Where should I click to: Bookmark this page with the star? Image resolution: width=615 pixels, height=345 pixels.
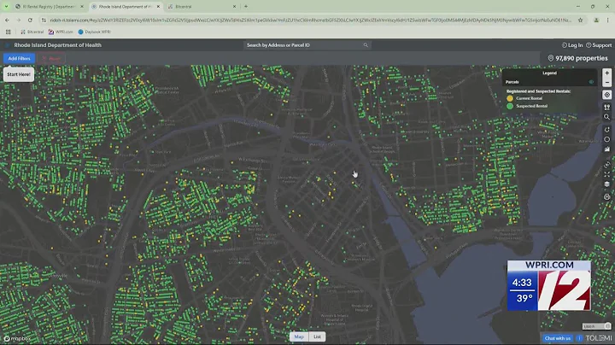click(x=580, y=20)
